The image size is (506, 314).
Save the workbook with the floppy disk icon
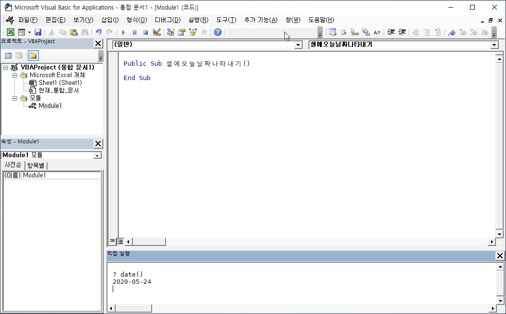coord(38,32)
